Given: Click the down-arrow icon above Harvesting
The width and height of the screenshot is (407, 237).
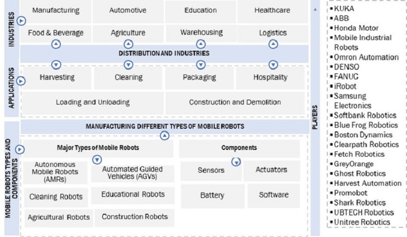Looking at the screenshot, I should pyautogui.click(x=56, y=64).
